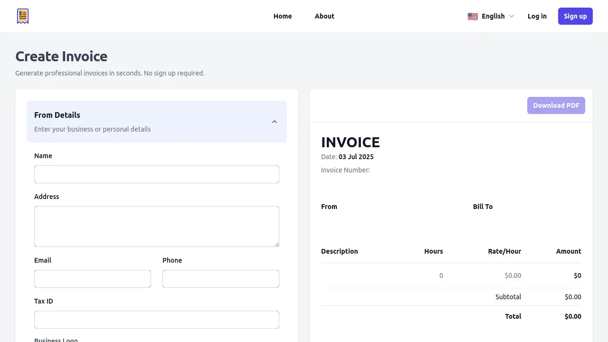This screenshot has width=608, height=342.
Task: Click the US flag language icon
Action: pyautogui.click(x=473, y=16)
